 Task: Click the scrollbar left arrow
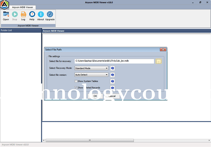44,140
